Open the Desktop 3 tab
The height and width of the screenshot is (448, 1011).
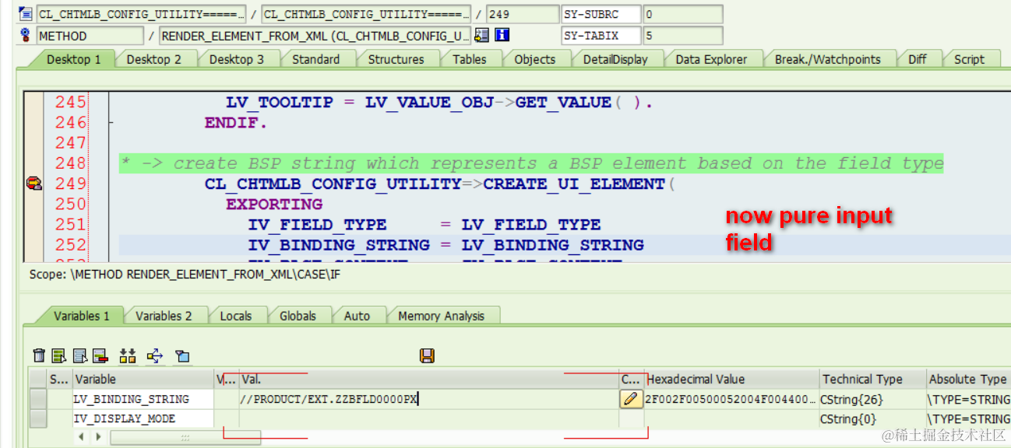pyautogui.click(x=236, y=59)
